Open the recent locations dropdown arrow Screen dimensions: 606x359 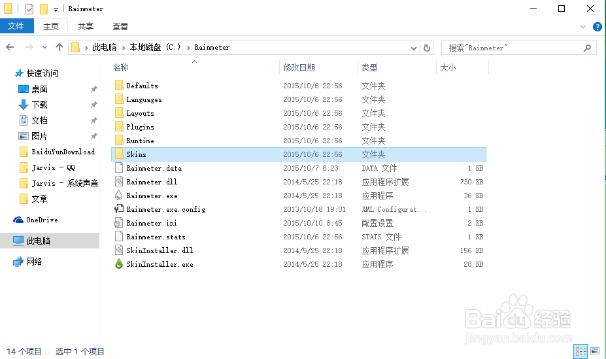pos(44,48)
